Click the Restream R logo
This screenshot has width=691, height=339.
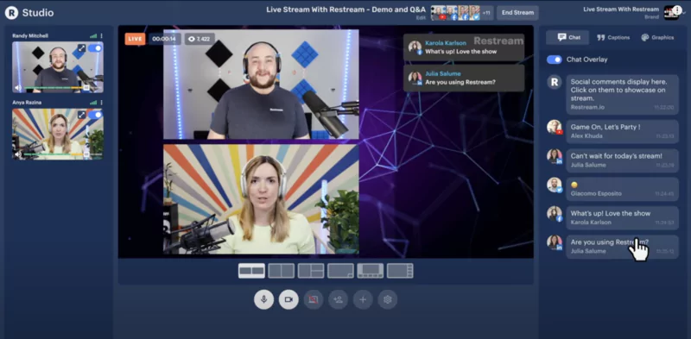[x=11, y=13]
